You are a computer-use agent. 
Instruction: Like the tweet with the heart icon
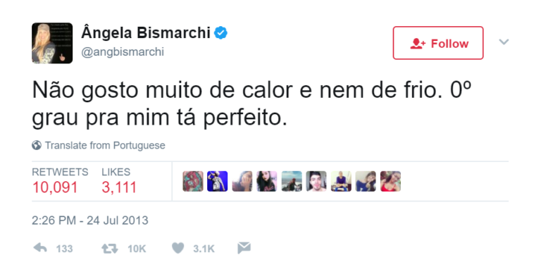[178, 248]
